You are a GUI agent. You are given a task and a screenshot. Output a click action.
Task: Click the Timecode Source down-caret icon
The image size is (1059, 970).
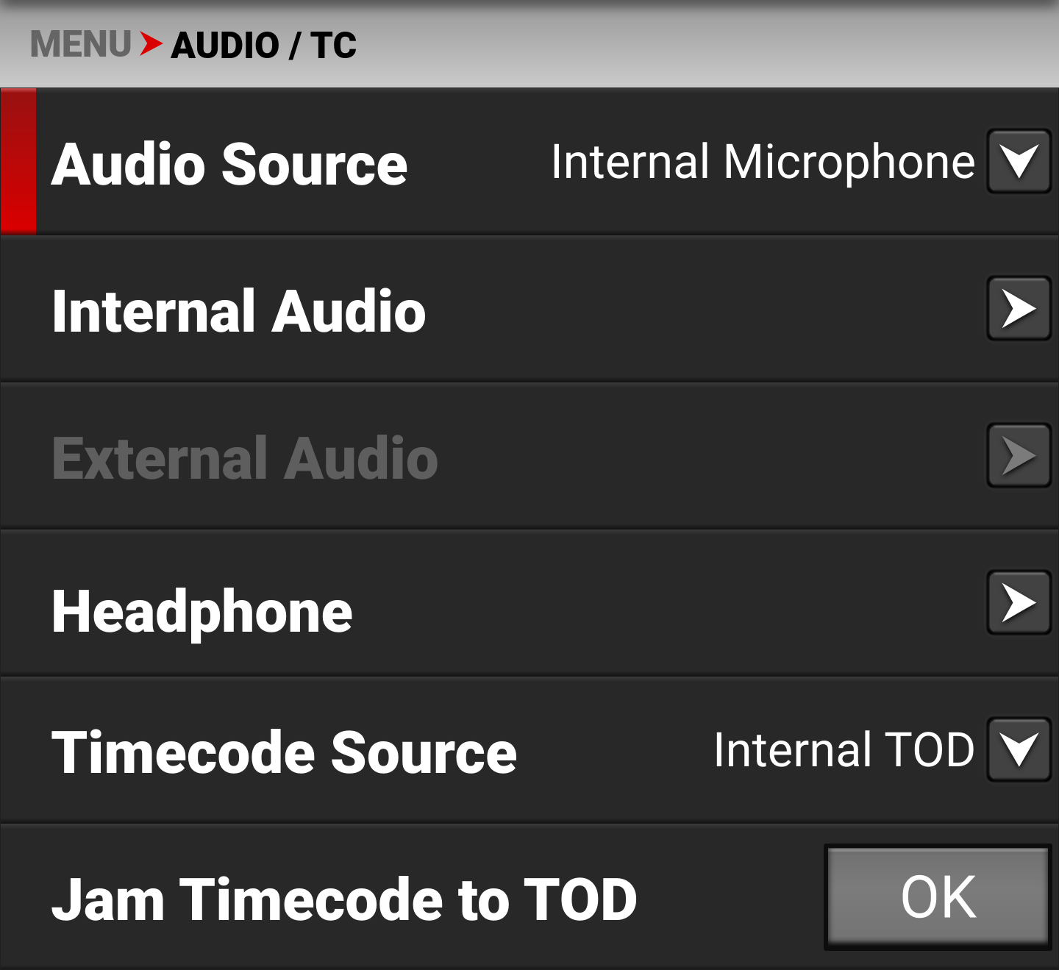click(x=1019, y=751)
